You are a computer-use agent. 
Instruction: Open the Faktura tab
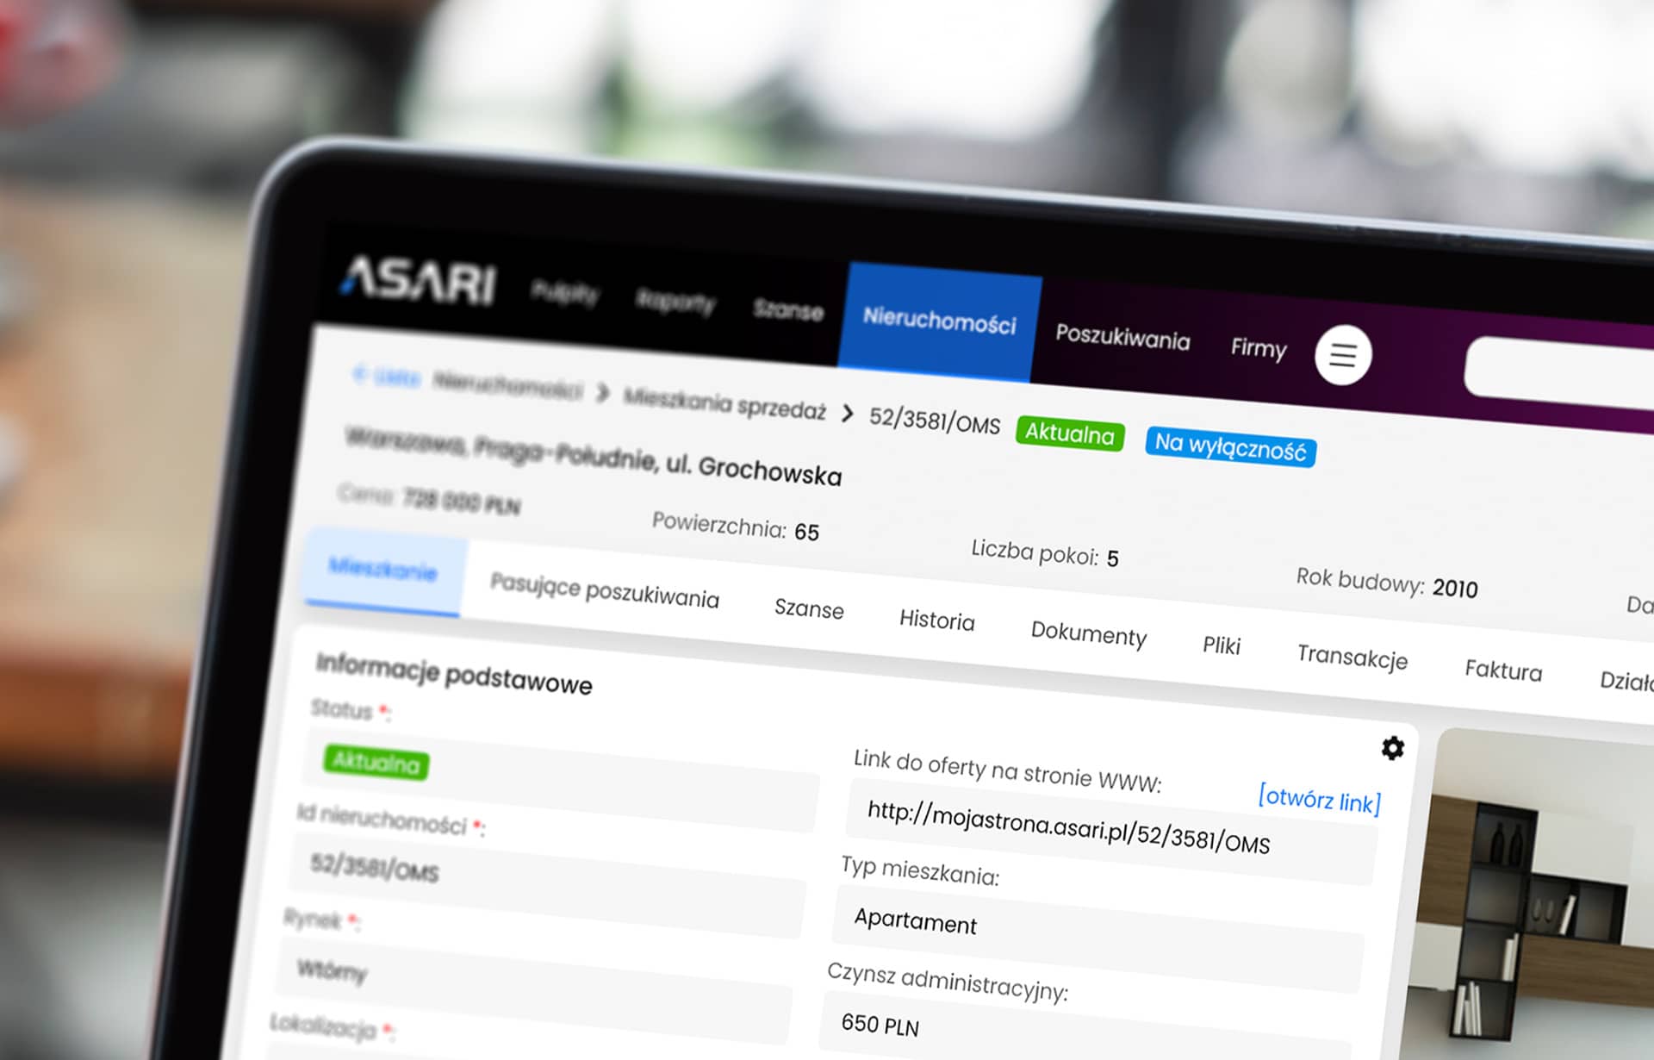click(x=1503, y=670)
